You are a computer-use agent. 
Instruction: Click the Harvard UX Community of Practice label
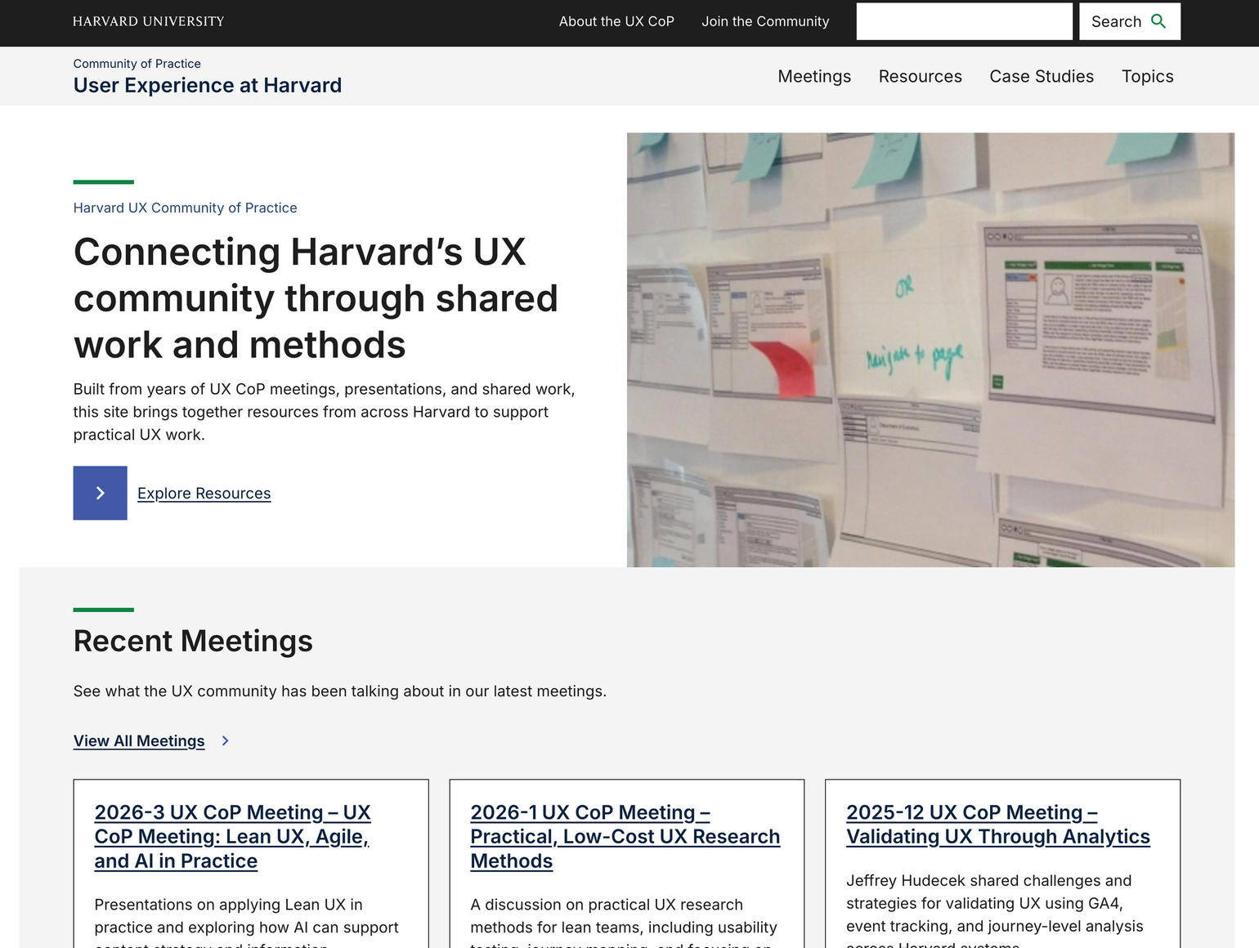[x=186, y=208]
